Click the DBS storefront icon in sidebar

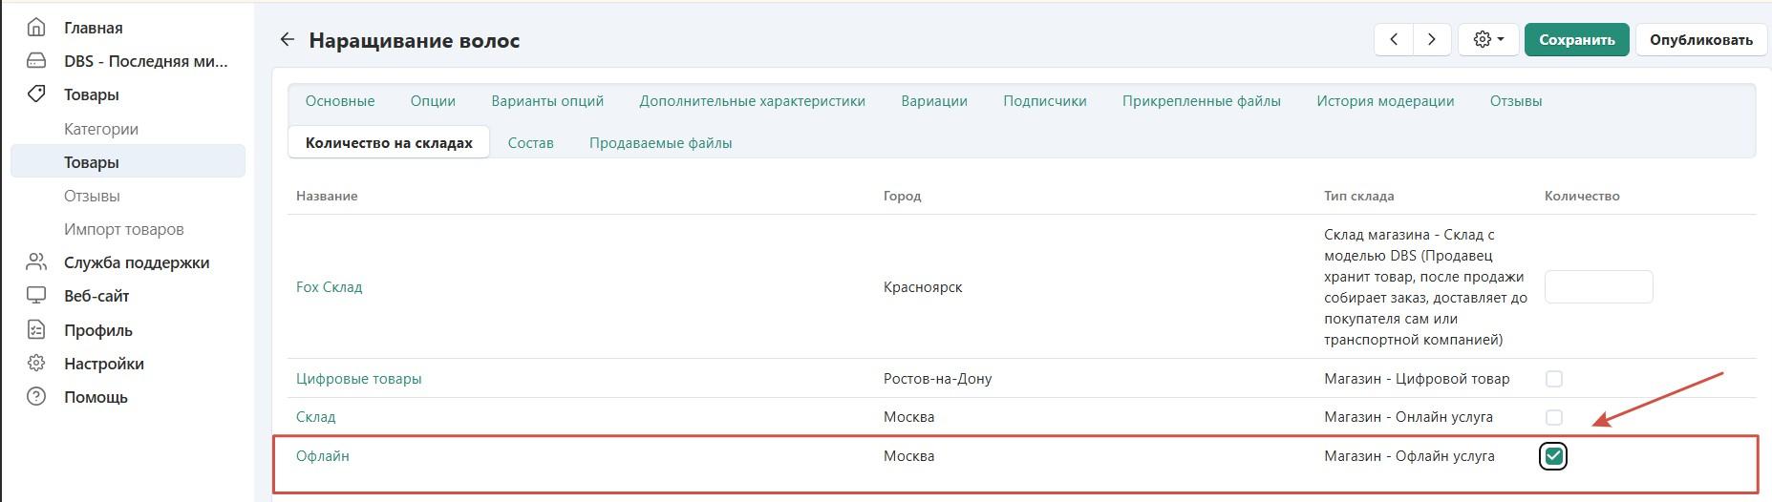[36, 61]
